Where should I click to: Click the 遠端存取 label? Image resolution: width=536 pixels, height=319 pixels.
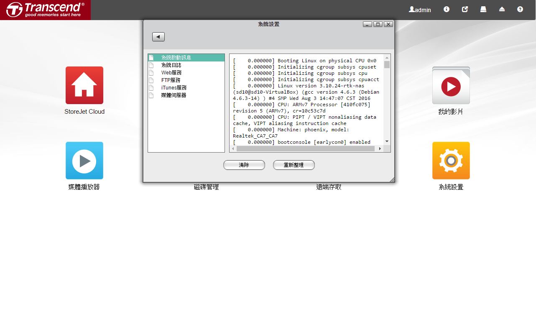329,187
